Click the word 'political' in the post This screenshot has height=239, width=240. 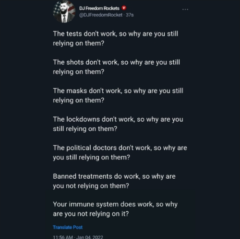coord(79,148)
